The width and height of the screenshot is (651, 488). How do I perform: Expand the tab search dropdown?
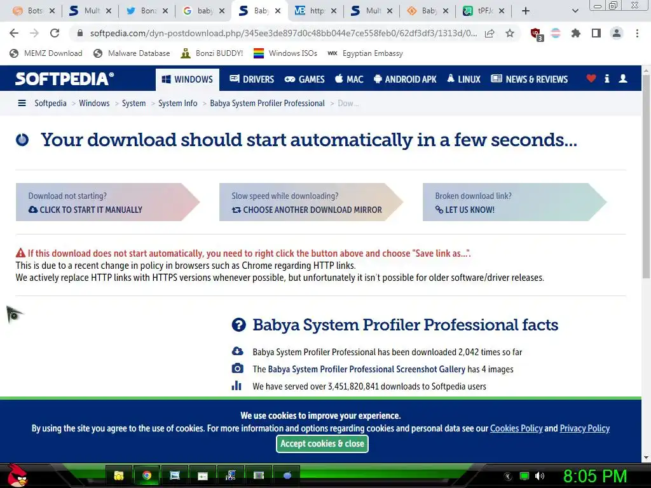pyautogui.click(x=575, y=11)
